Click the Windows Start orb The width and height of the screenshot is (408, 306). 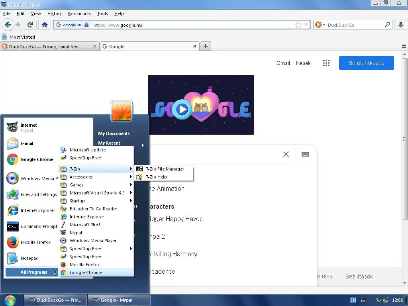click(10, 300)
